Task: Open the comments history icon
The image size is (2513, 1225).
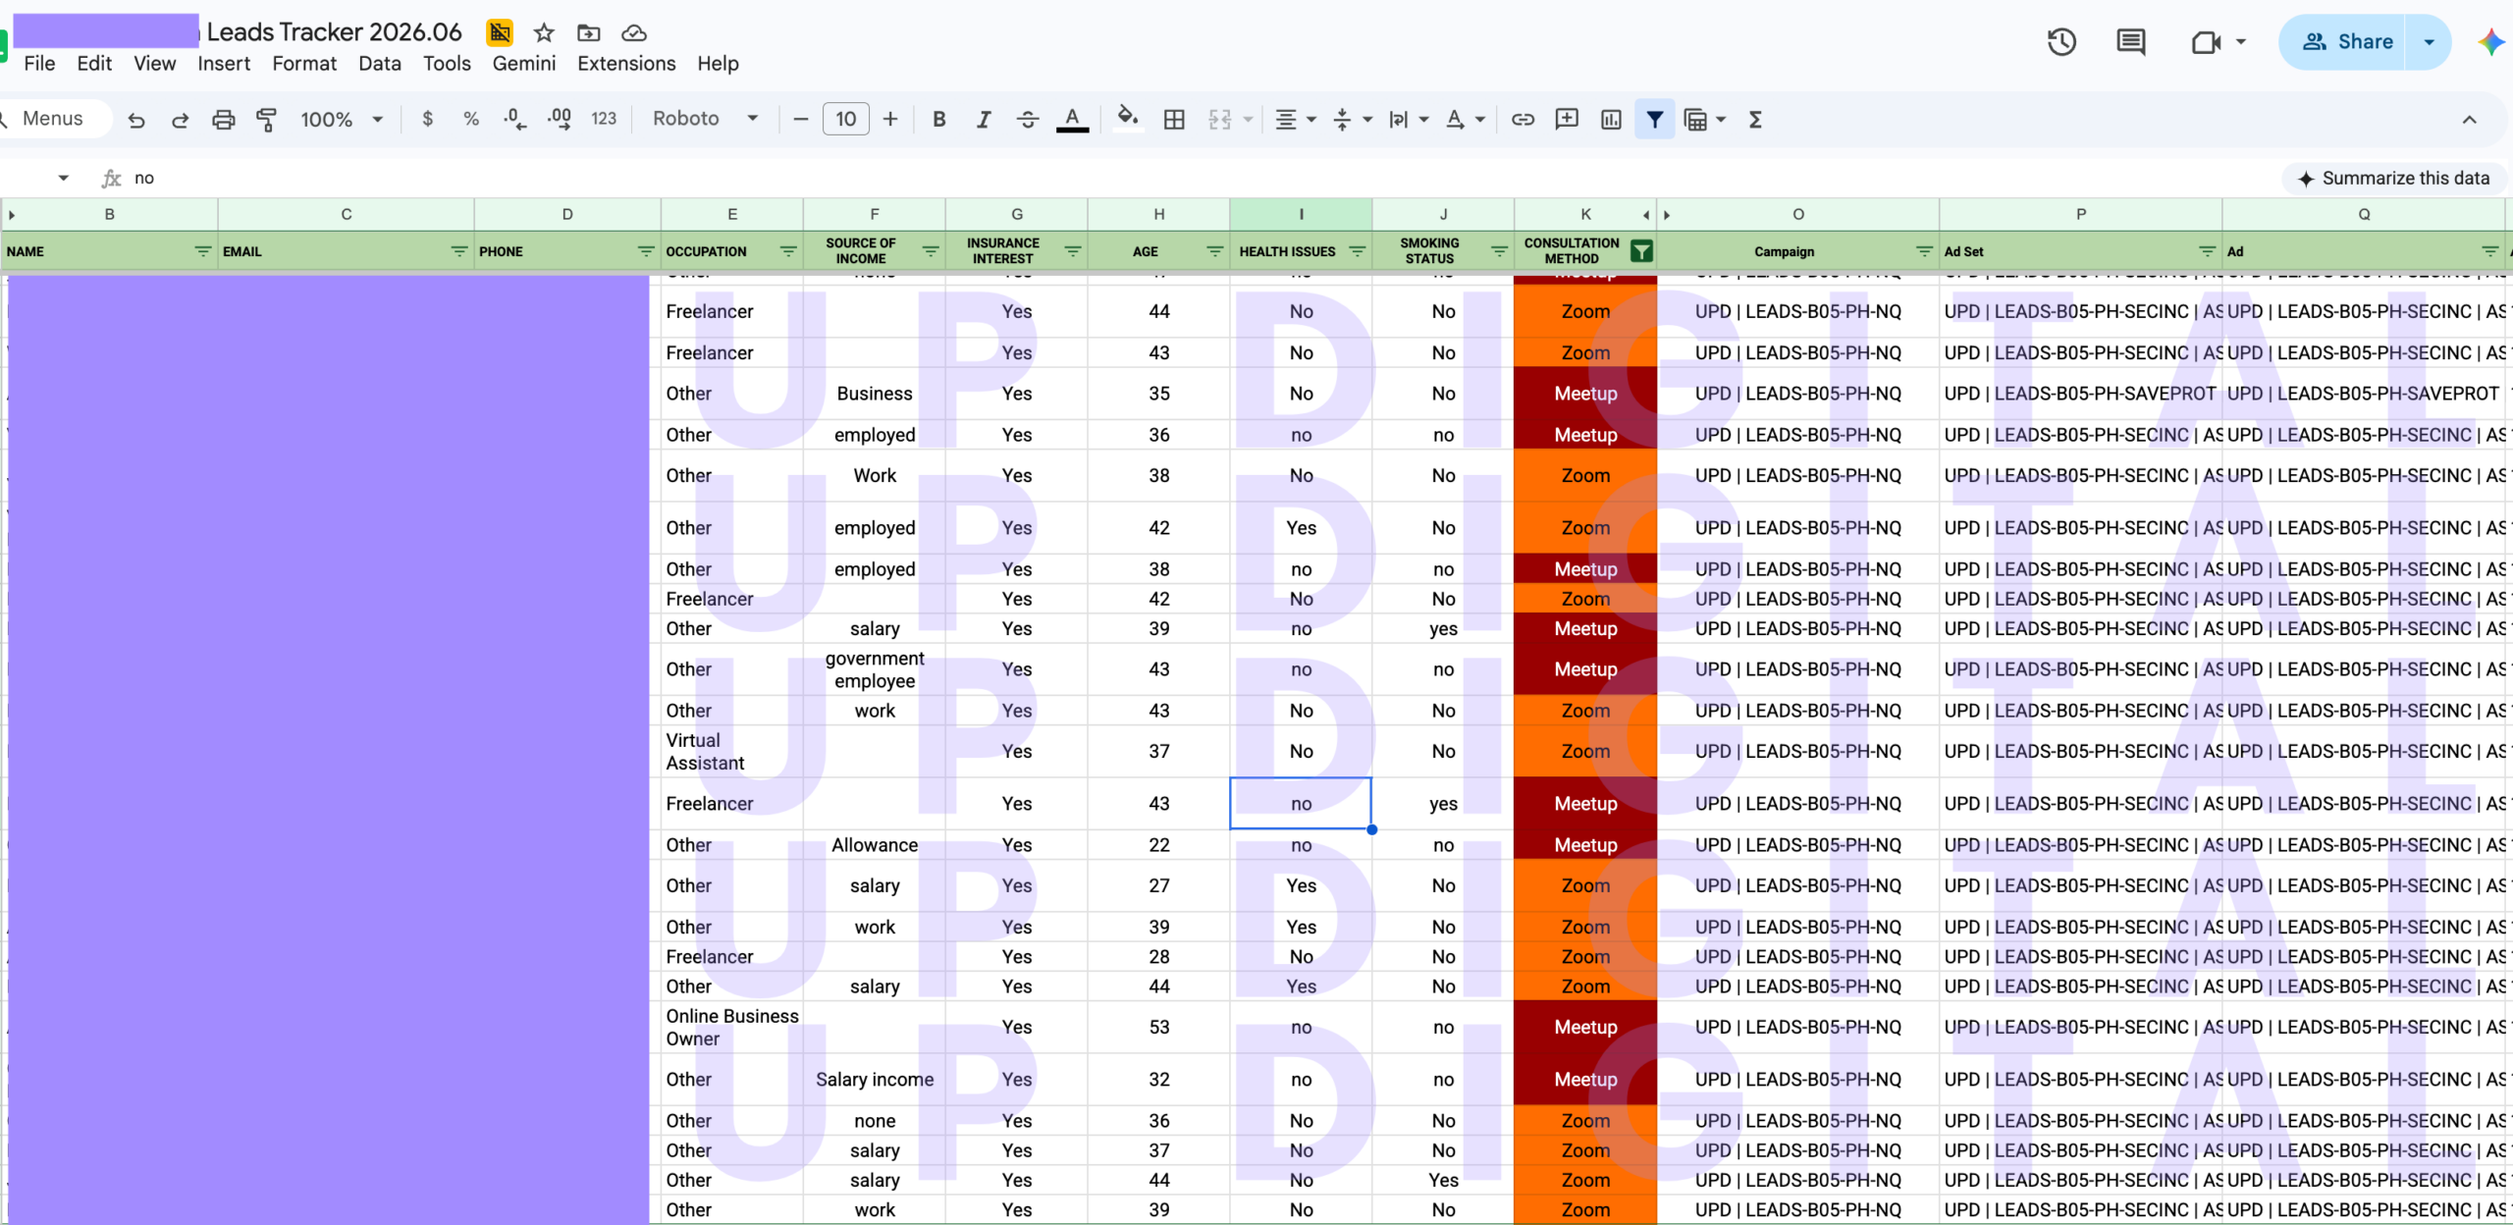Action: pos(2130,42)
